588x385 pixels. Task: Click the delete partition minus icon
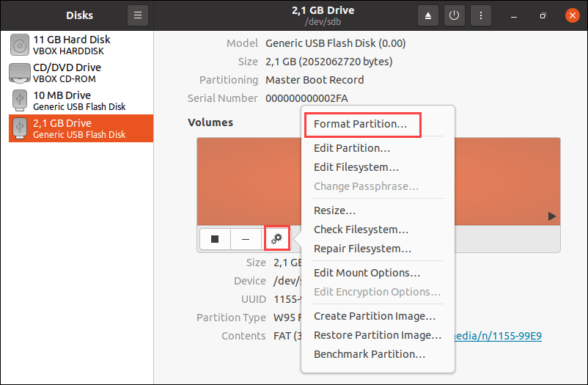pos(246,239)
